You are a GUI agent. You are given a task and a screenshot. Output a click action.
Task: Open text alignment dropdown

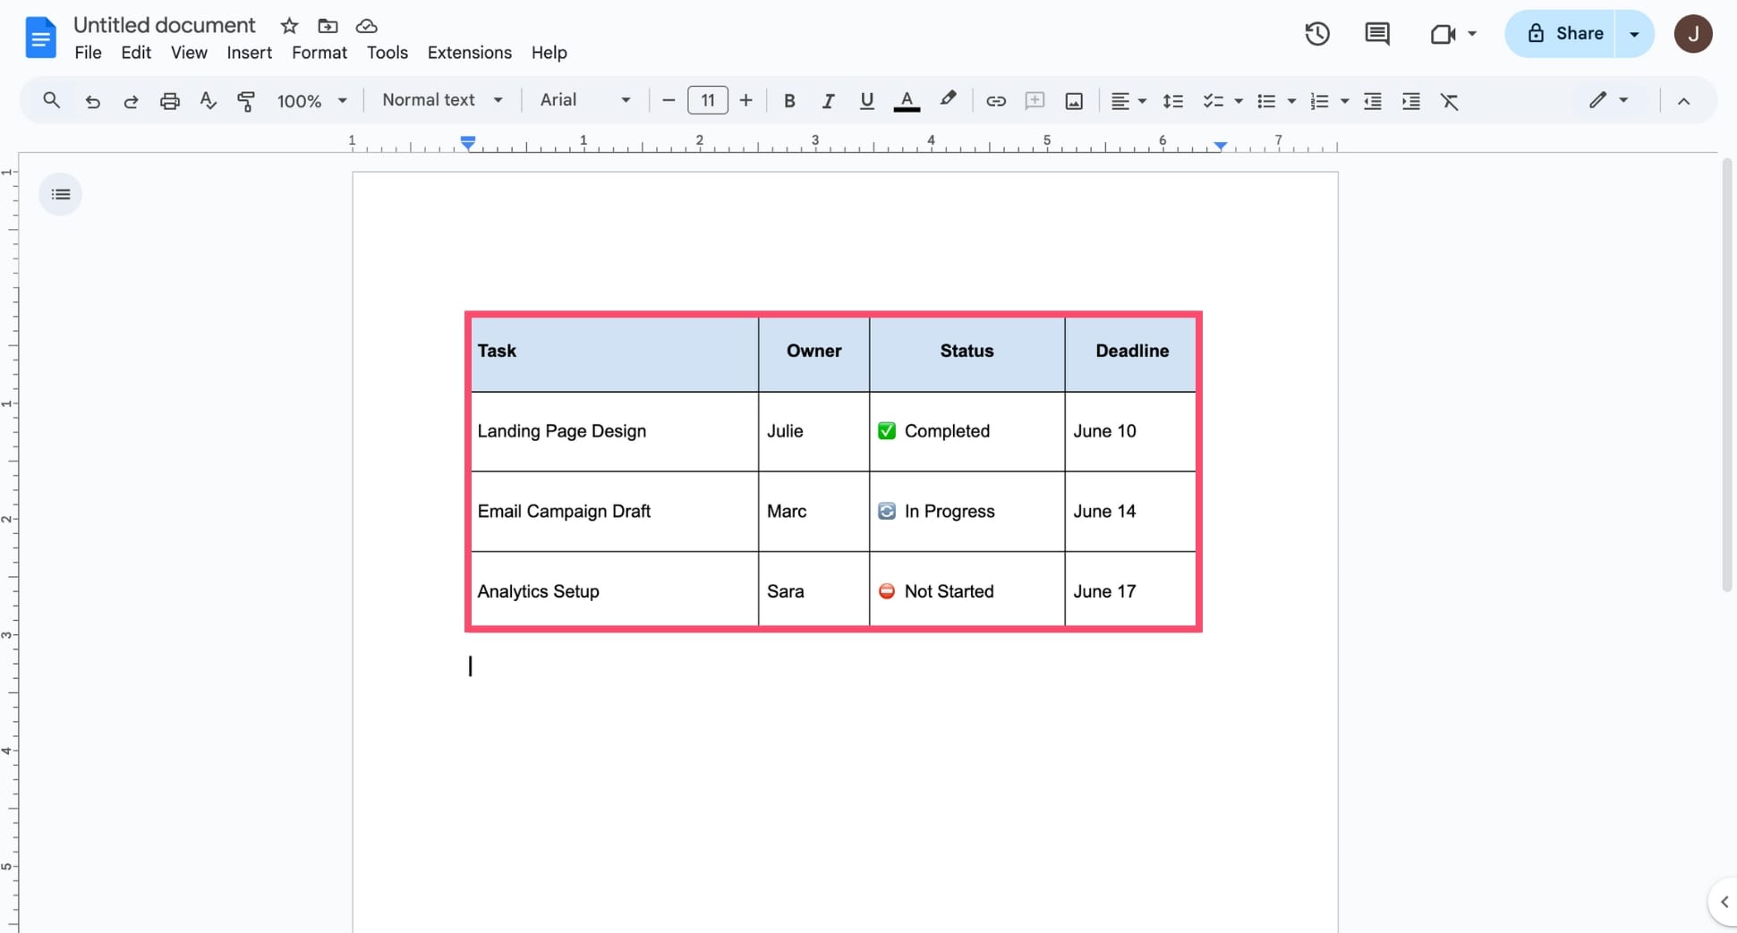coord(1128,101)
